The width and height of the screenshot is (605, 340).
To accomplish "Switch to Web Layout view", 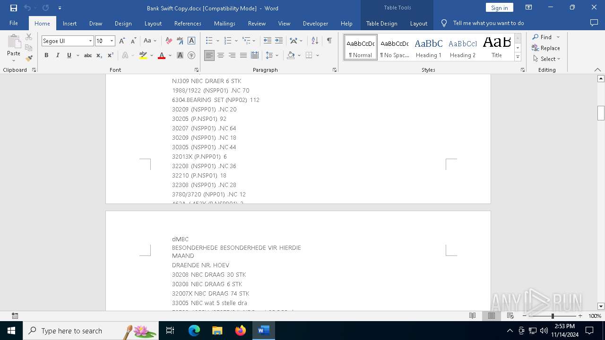I will coord(510,315).
